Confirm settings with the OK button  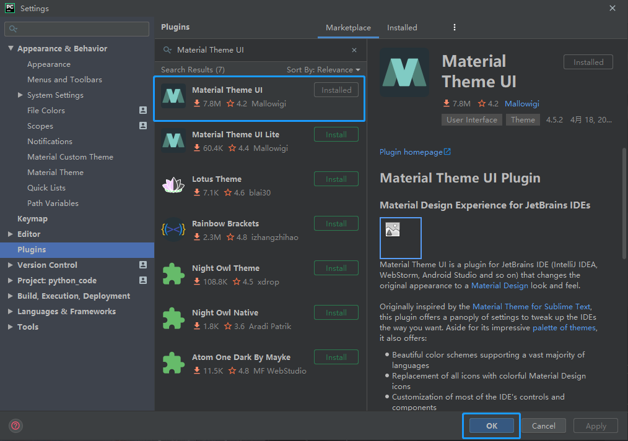click(x=491, y=426)
